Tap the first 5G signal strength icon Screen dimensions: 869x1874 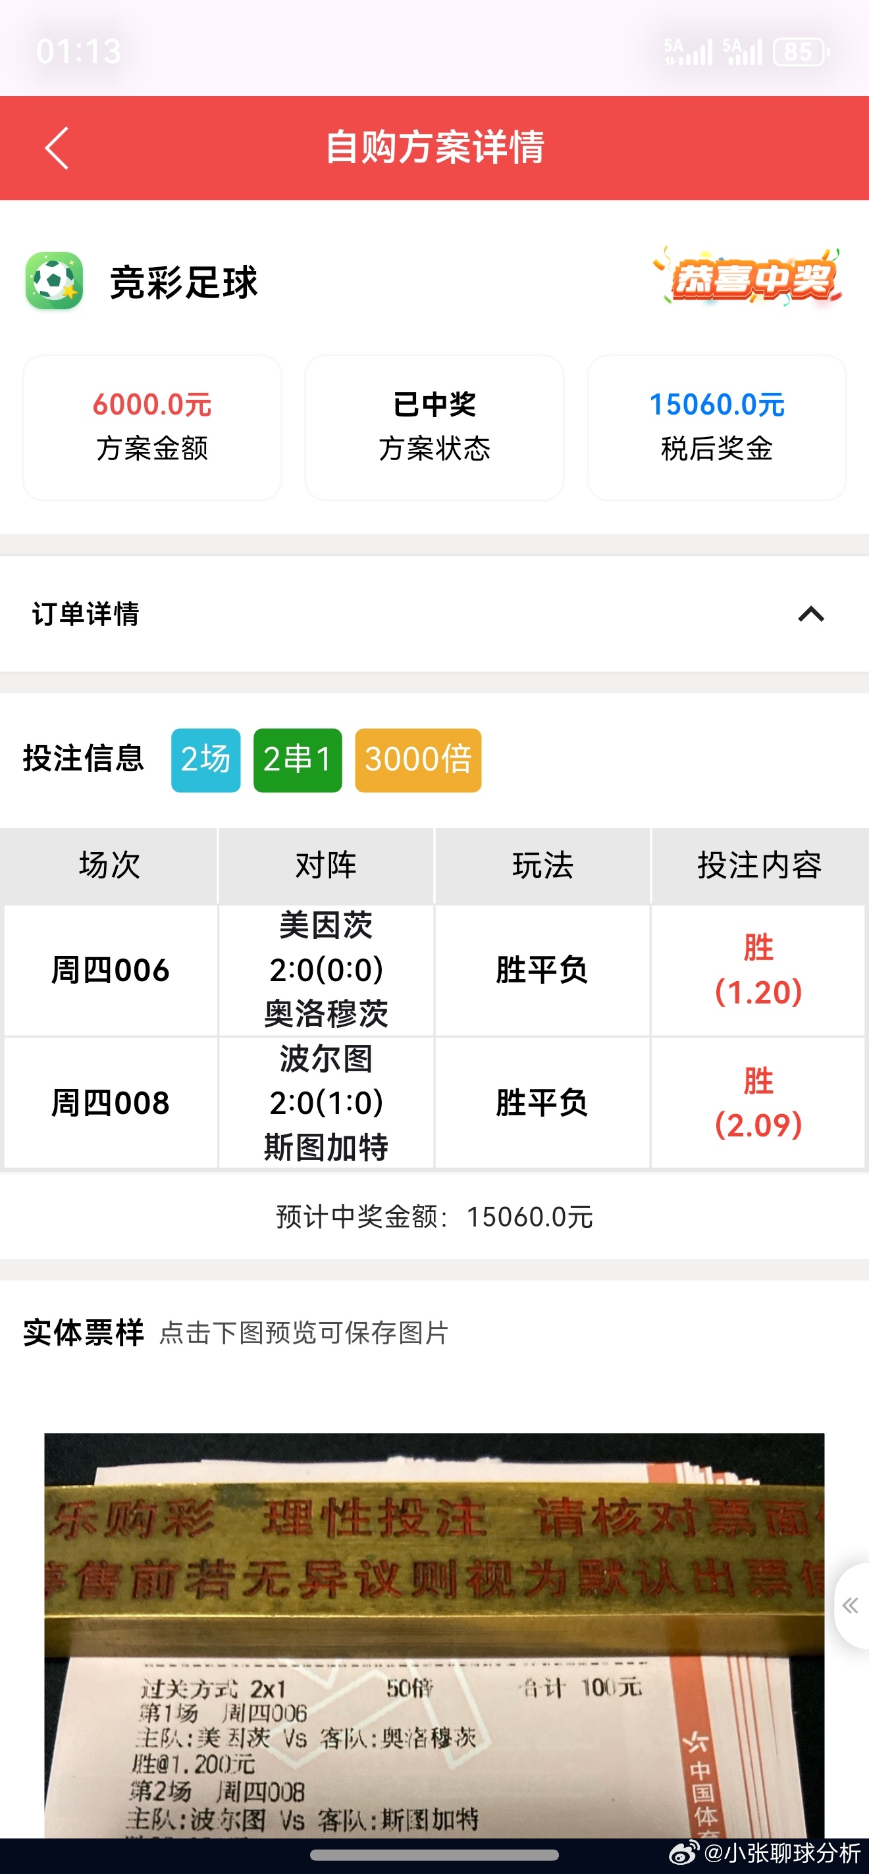coord(689,51)
